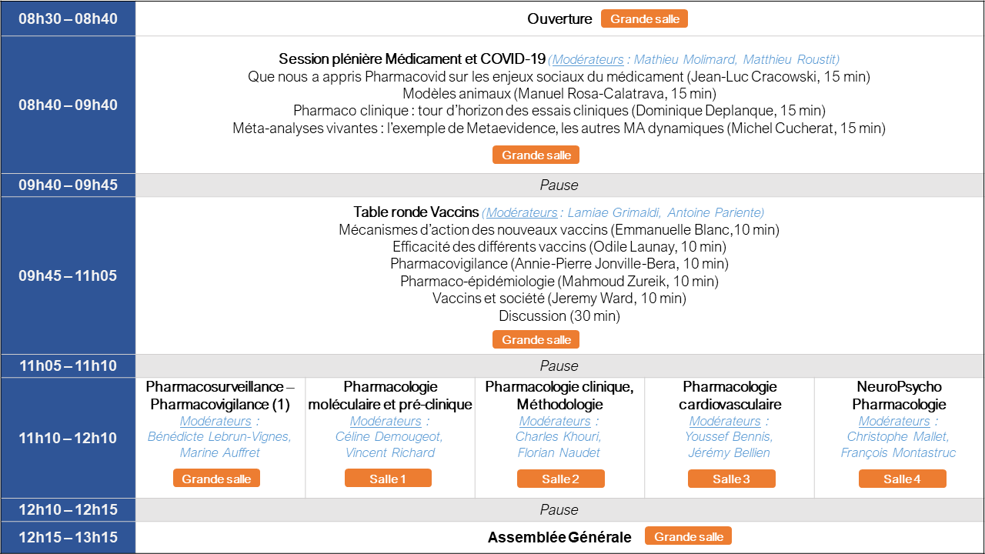Click the 11h10 – 12h10 time slot cell
Image resolution: width=985 pixels, height=554 pixels.
click(68, 439)
